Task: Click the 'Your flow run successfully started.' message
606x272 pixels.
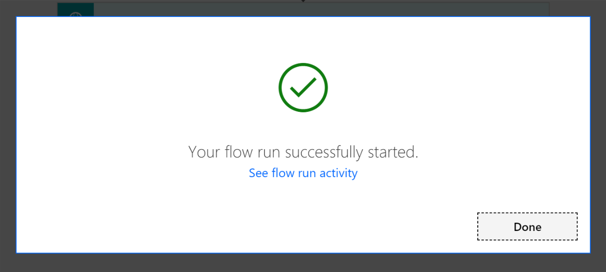Action: 303,152
